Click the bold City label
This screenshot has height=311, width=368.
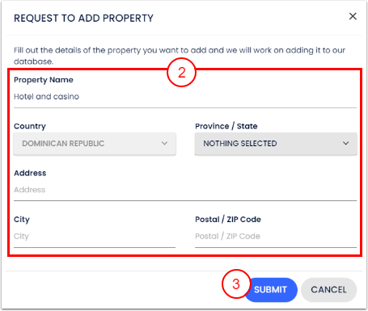(22, 220)
